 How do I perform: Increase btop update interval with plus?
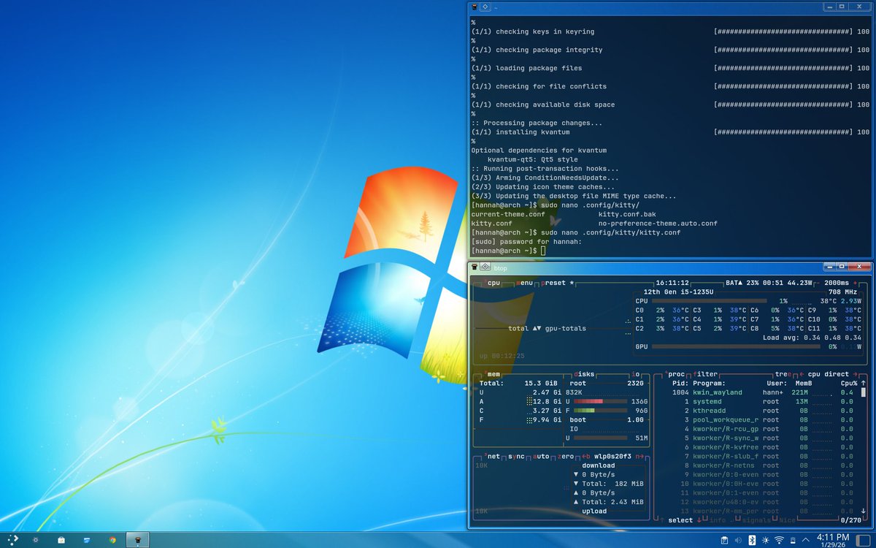point(855,283)
